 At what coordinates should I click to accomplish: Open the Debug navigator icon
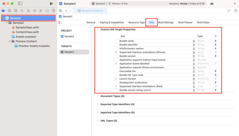click(x=41, y=10)
